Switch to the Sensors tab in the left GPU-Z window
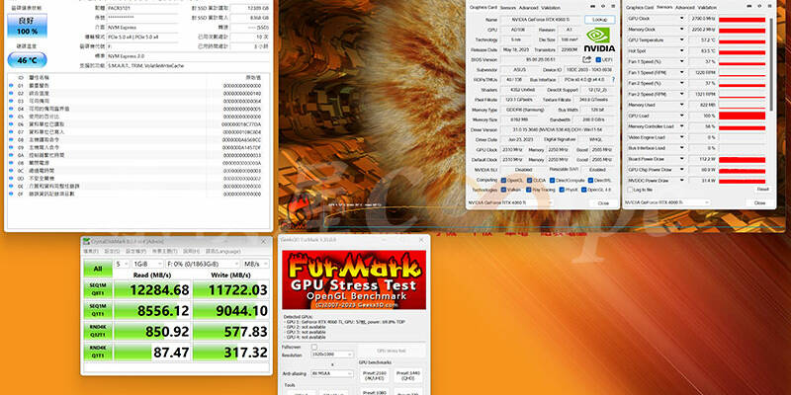The image size is (791, 395). point(507,8)
